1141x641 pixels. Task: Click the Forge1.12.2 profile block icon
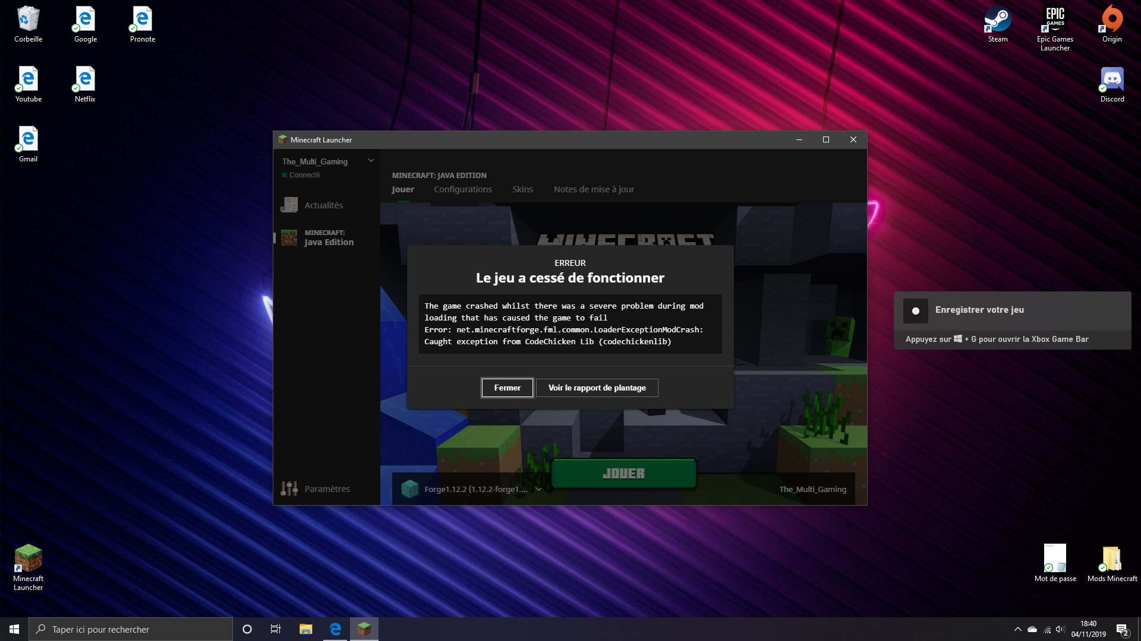click(x=410, y=489)
